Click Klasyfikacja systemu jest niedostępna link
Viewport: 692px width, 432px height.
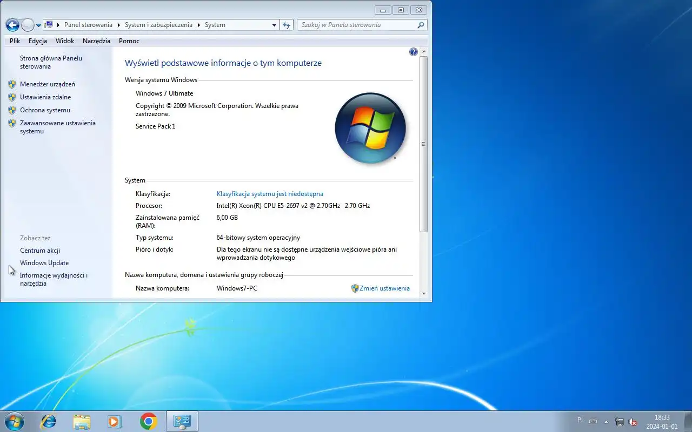tap(270, 194)
